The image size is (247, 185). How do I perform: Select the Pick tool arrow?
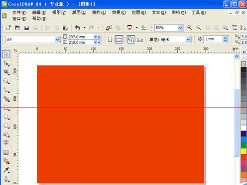(6, 54)
